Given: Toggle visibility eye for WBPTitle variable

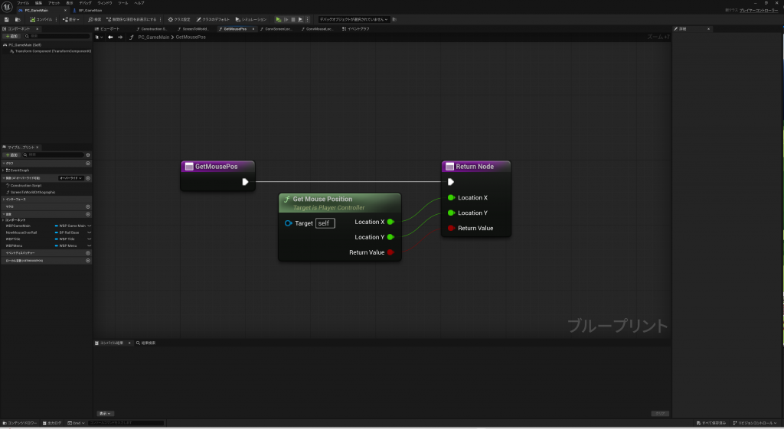Looking at the screenshot, I should (89, 239).
